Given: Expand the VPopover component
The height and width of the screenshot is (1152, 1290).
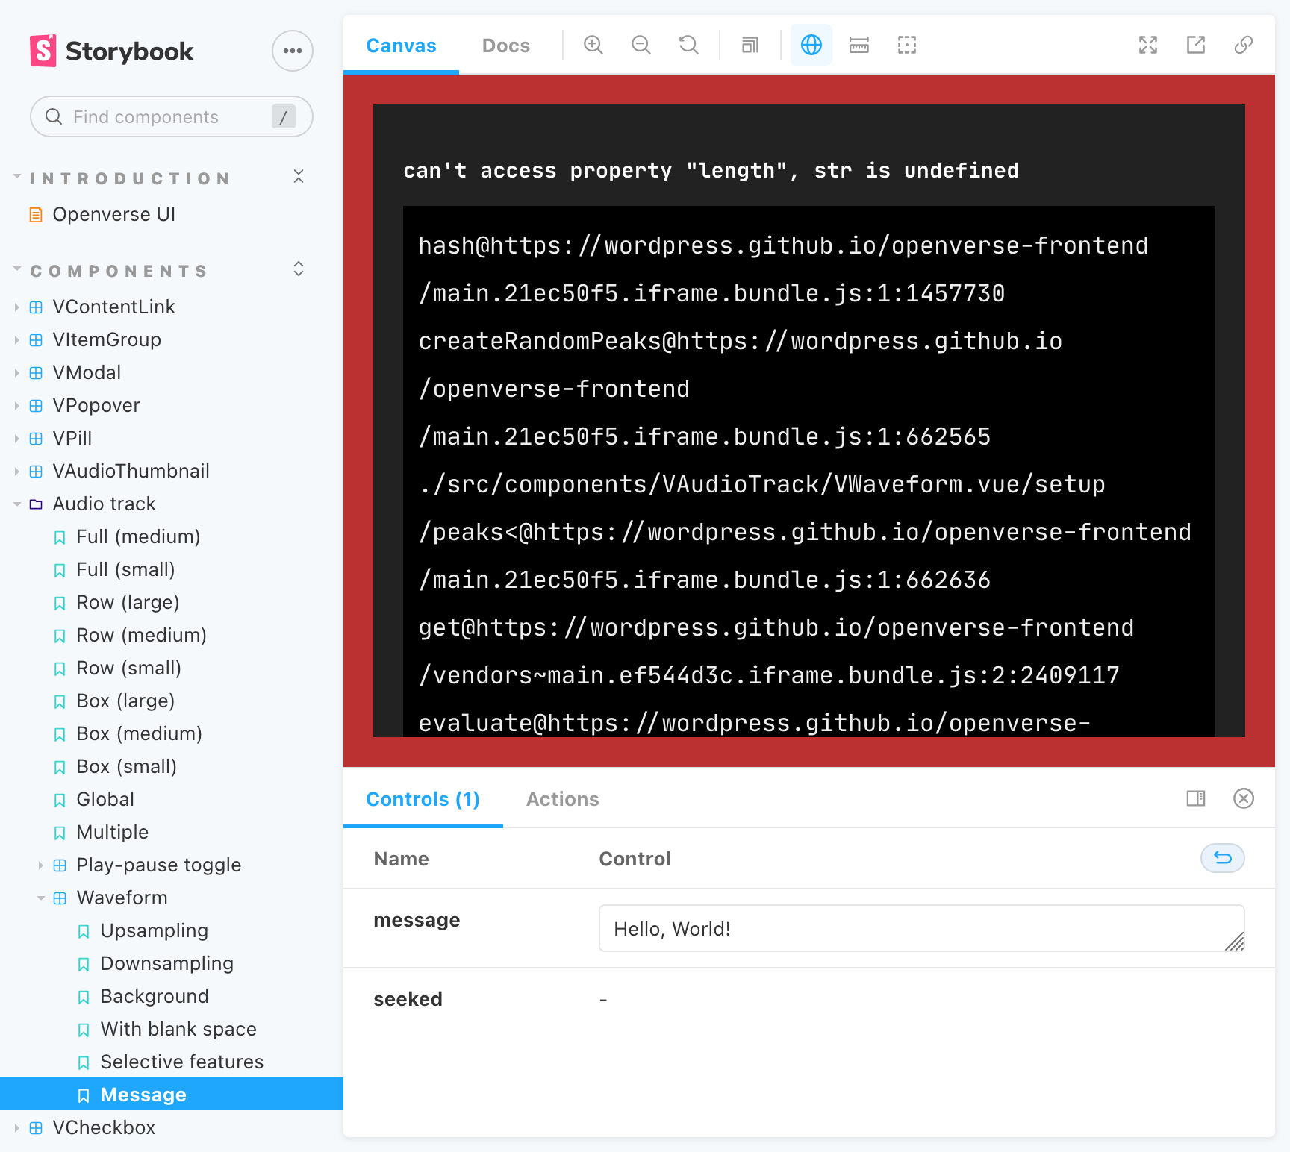Looking at the screenshot, I should point(96,405).
